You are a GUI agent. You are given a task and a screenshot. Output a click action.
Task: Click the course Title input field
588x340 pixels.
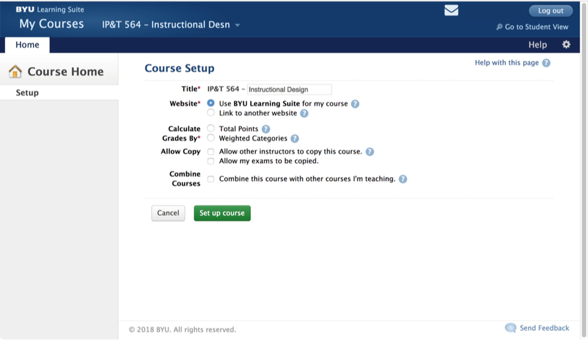coord(289,90)
